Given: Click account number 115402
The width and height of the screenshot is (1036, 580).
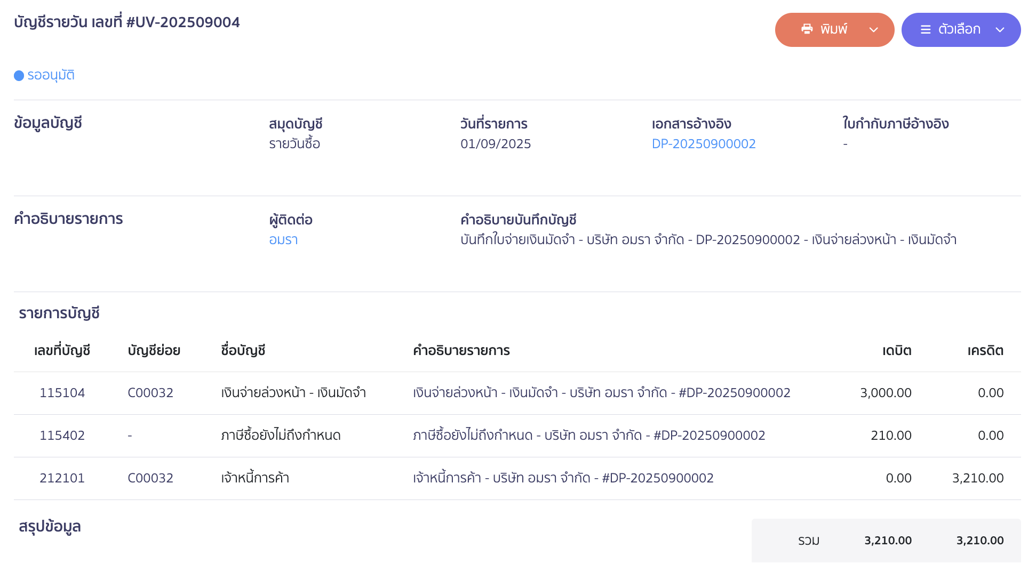Looking at the screenshot, I should (62, 436).
